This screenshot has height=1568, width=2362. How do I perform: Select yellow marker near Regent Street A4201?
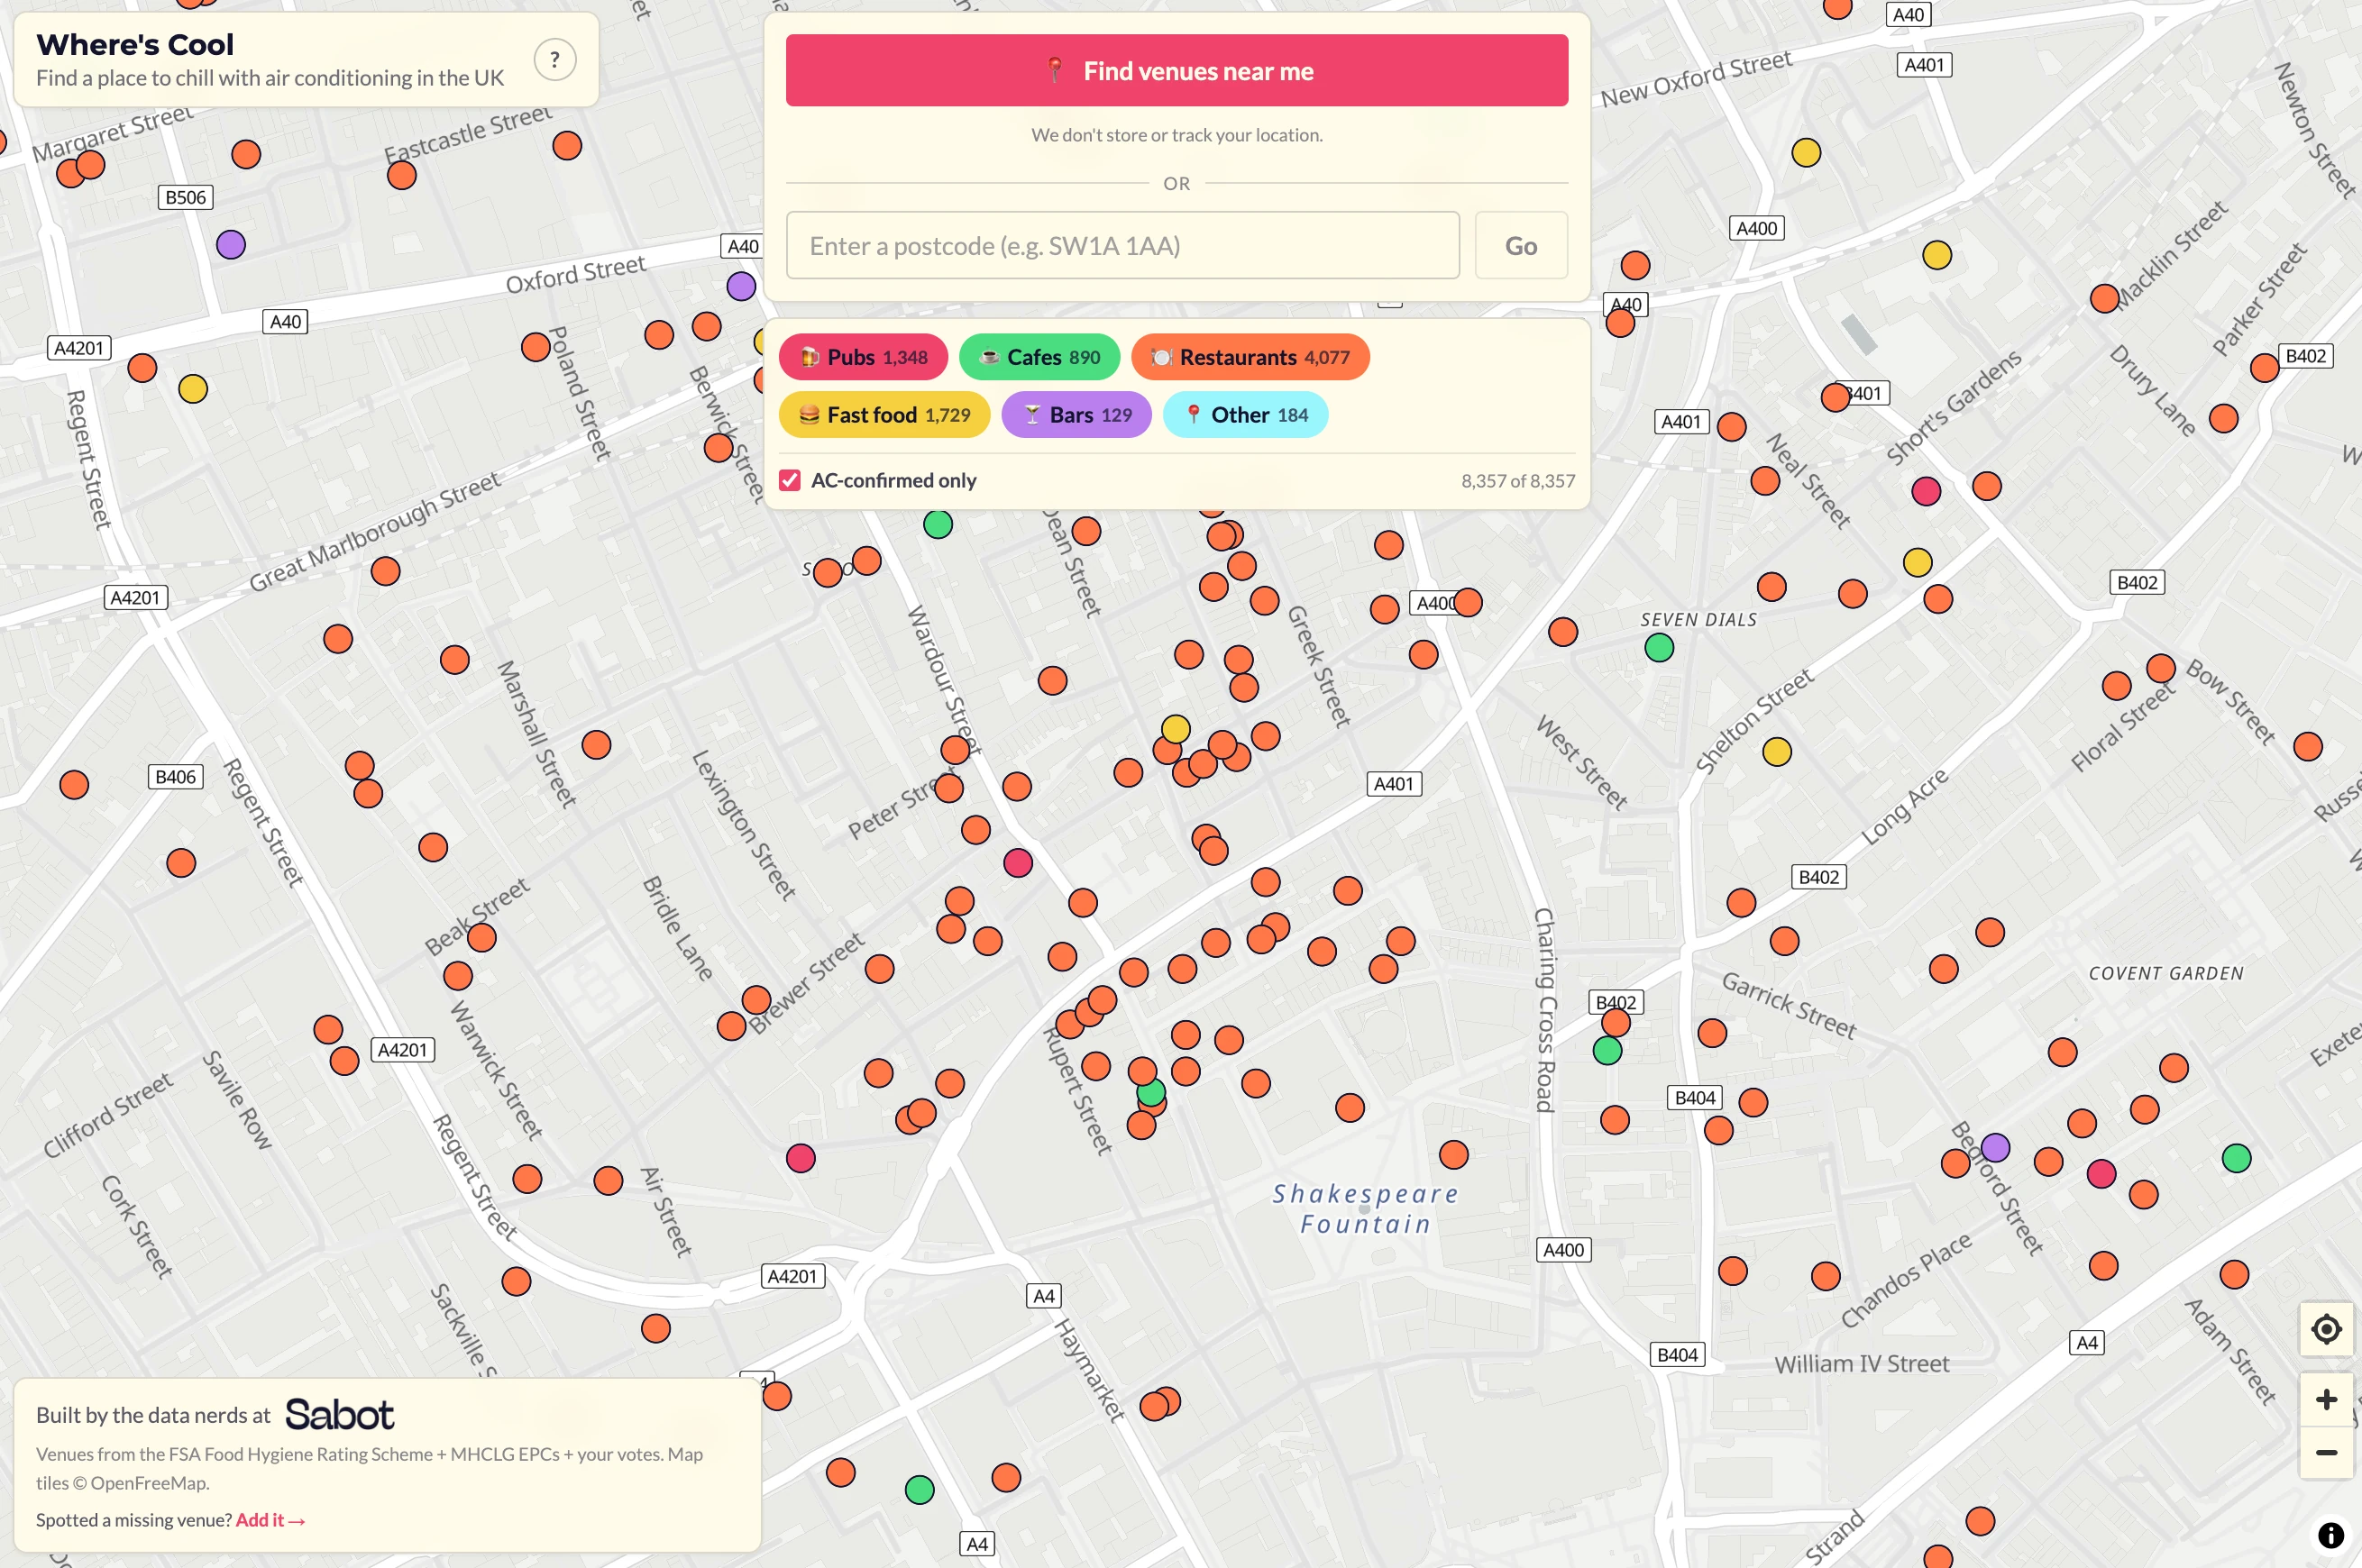coord(193,388)
